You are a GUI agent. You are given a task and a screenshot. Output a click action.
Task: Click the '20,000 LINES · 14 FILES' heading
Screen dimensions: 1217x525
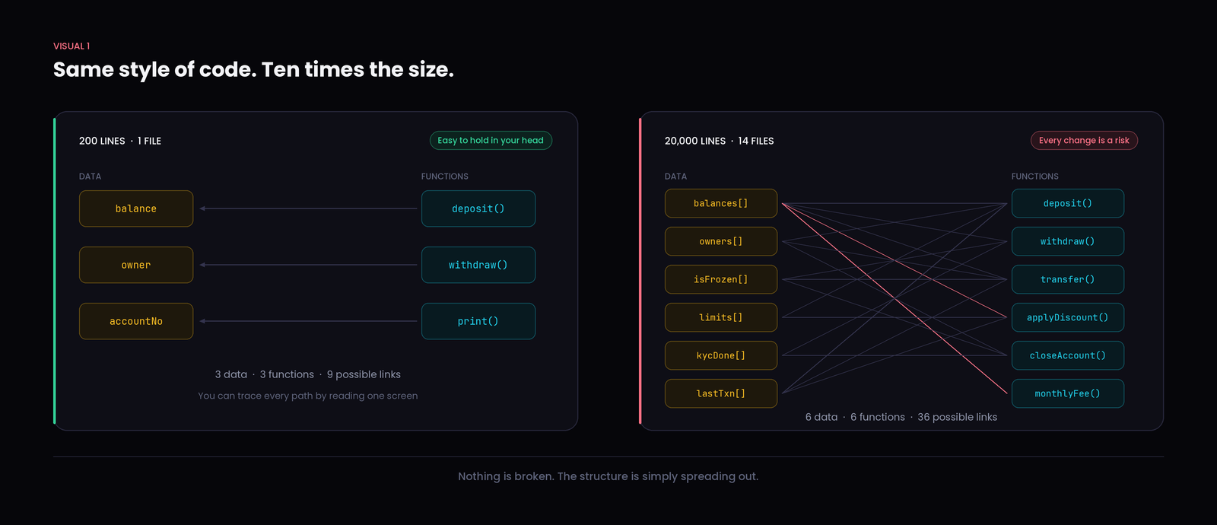[x=720, y=141]
